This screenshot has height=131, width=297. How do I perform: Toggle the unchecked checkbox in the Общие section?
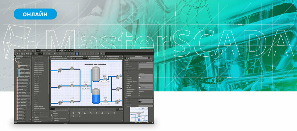139,69
